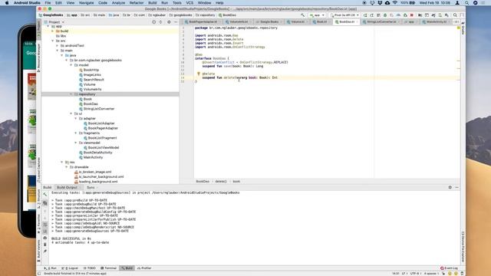Click hammer icon in Build output sidebar
Screen dimensions: 491x276
tap(45, 194)
